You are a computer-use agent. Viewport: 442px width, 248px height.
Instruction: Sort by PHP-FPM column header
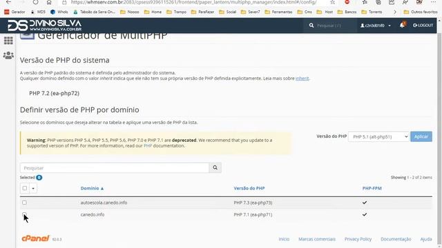tap(372, 188)
